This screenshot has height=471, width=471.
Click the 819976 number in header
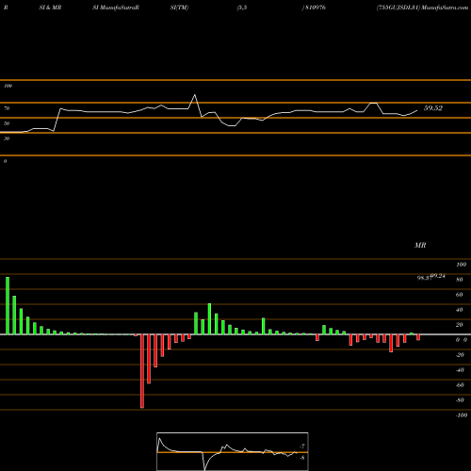coord(316,8)
